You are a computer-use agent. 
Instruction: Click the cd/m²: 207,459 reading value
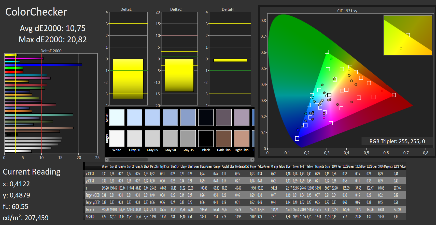pyautogui.click(x=25, y=218)
